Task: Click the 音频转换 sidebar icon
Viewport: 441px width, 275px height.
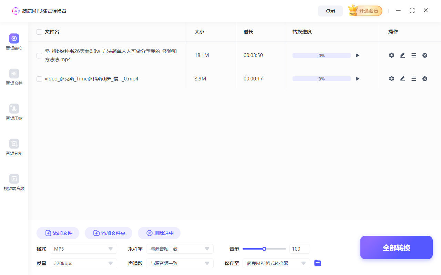Action: [14, 42]
